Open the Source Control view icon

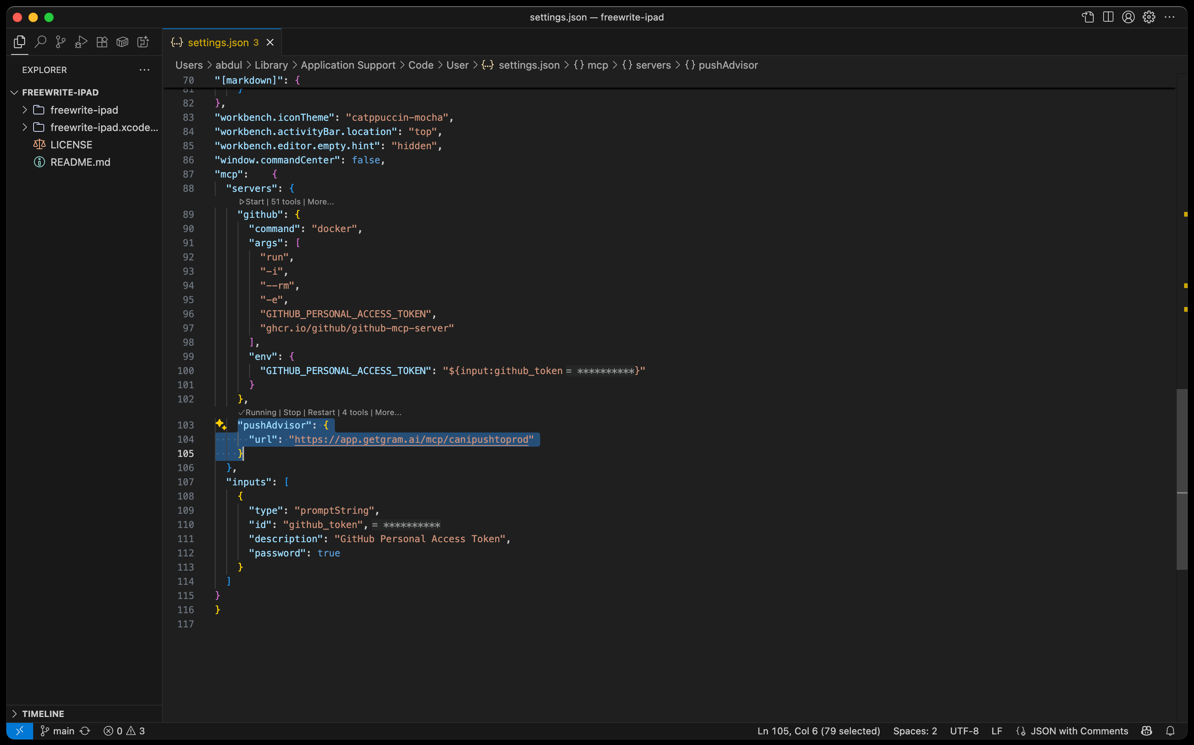click(61, 42)
